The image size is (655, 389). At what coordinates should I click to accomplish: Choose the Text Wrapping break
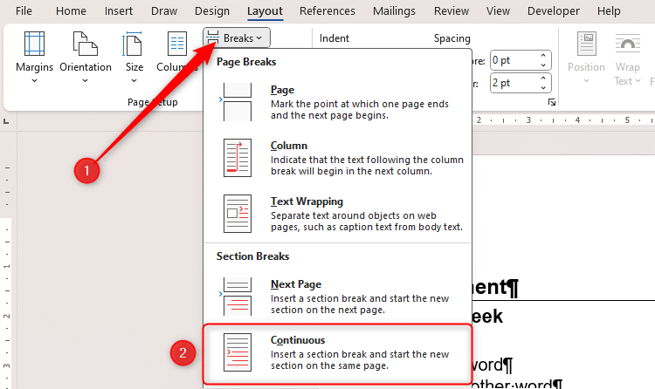coord(336,214)
